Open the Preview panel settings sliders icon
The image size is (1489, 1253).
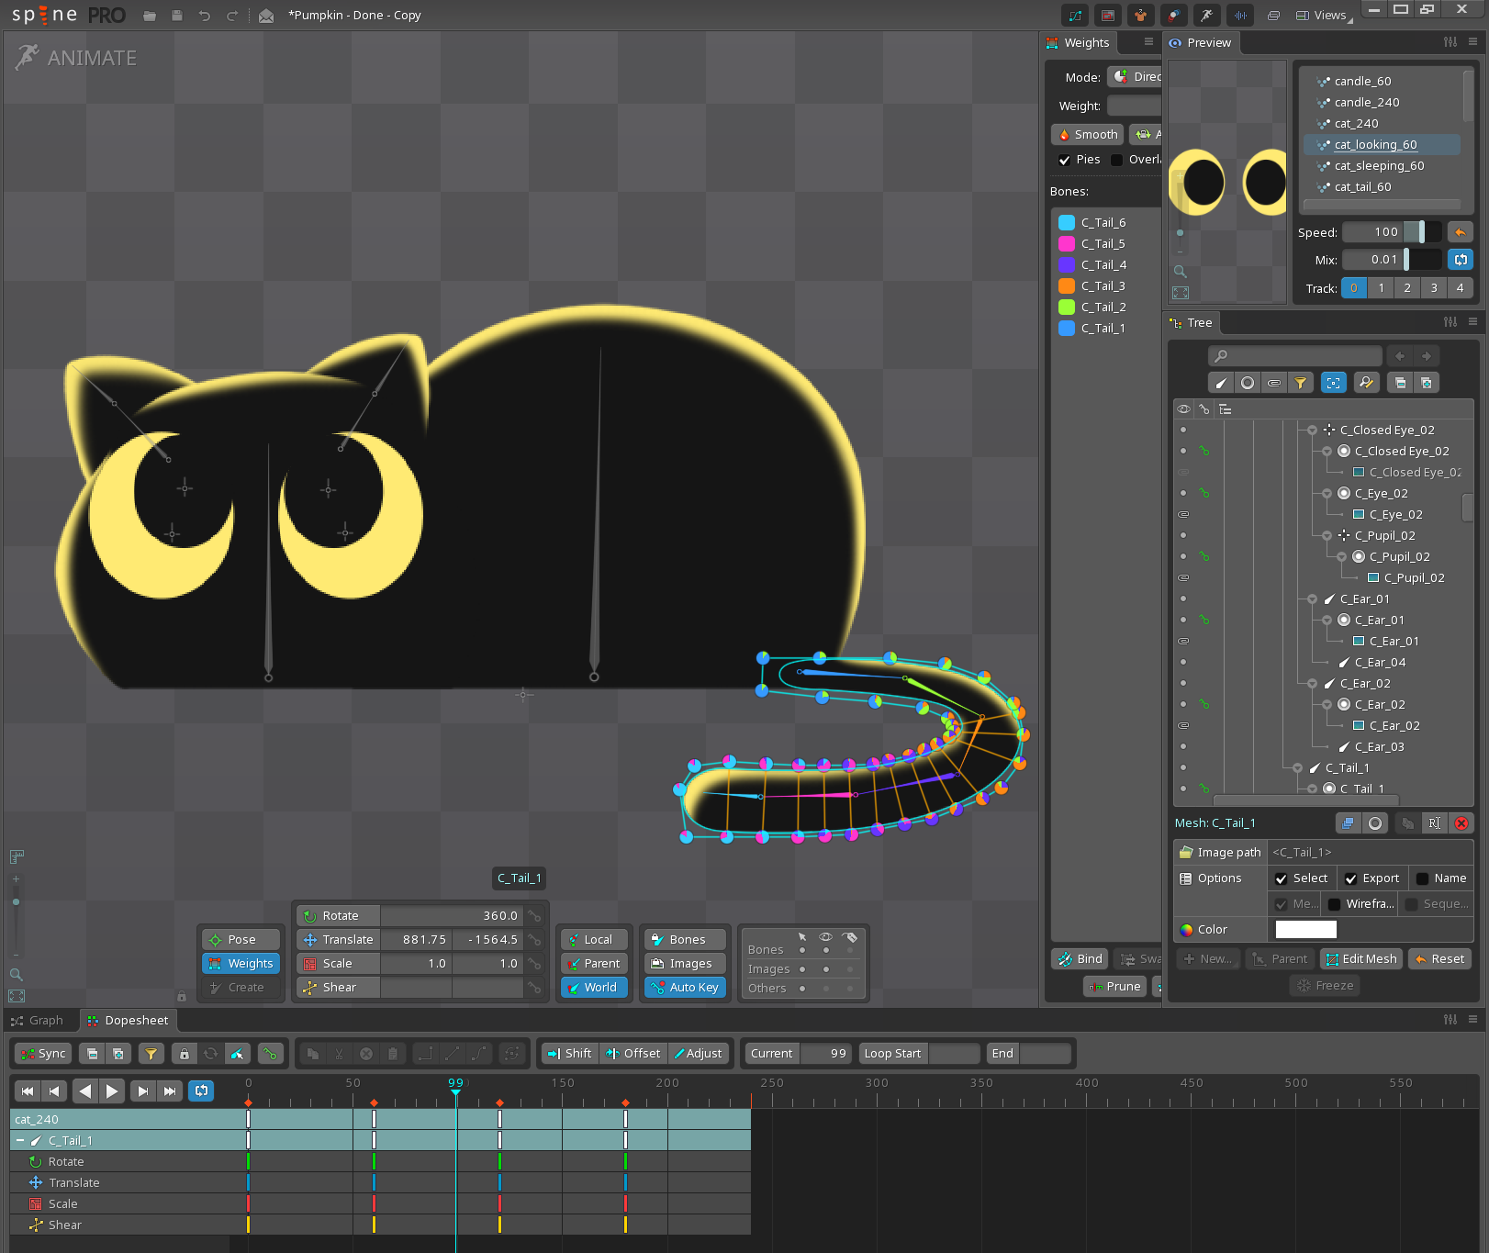pos(1450,42)
